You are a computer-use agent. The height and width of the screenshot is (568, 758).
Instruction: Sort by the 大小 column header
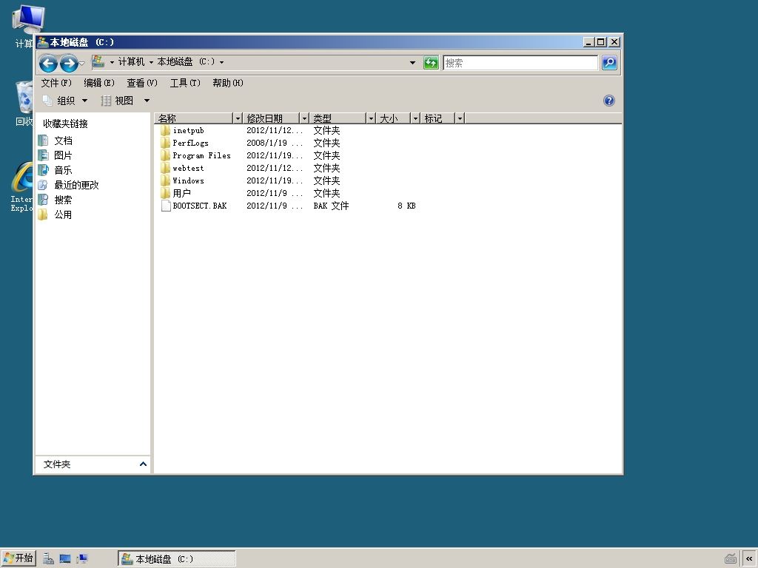click(393, 118)
